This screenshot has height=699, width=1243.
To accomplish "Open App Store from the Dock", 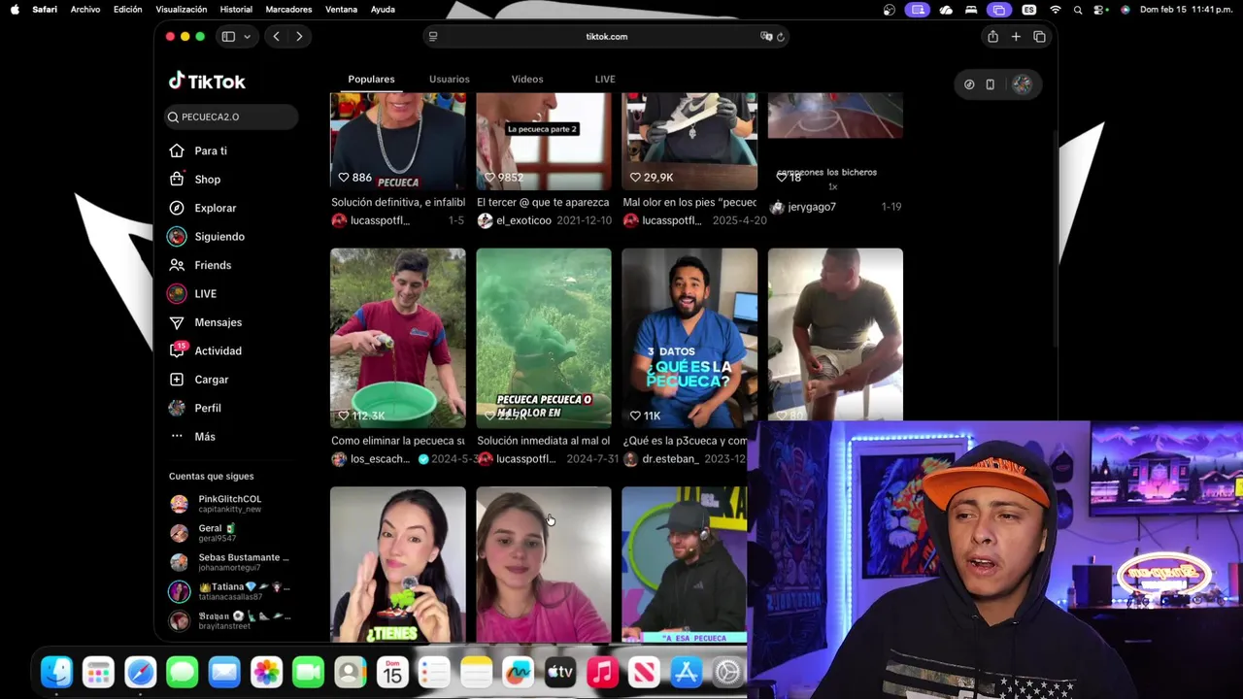I will pyautogui.click(x=687, y=672).
